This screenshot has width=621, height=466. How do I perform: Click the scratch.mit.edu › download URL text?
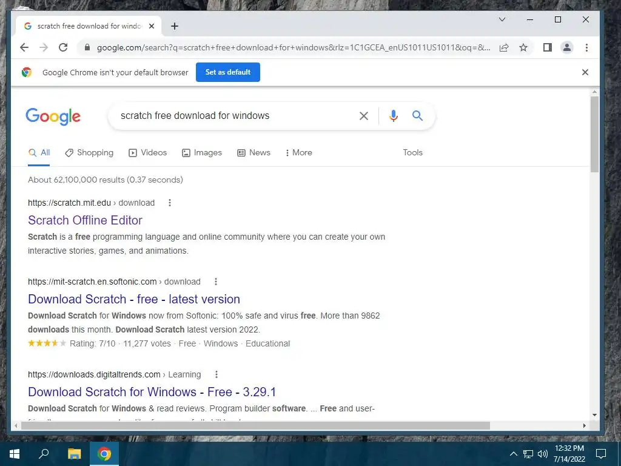[x=91, y=203]
